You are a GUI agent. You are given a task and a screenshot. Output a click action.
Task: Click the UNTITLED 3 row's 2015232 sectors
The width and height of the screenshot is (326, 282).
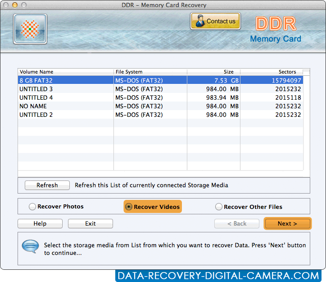coord(272,89)
